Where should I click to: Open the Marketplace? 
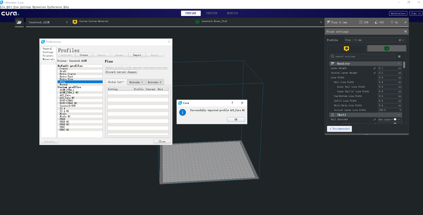pos(398,13)
